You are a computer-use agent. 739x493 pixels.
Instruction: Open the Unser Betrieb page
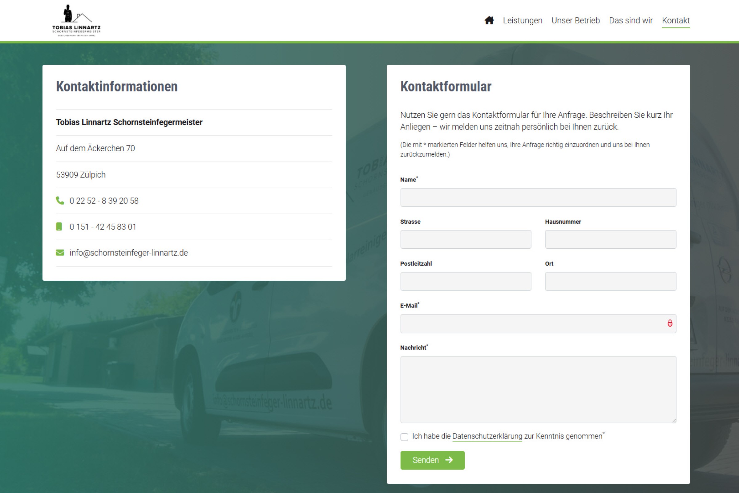575,20
